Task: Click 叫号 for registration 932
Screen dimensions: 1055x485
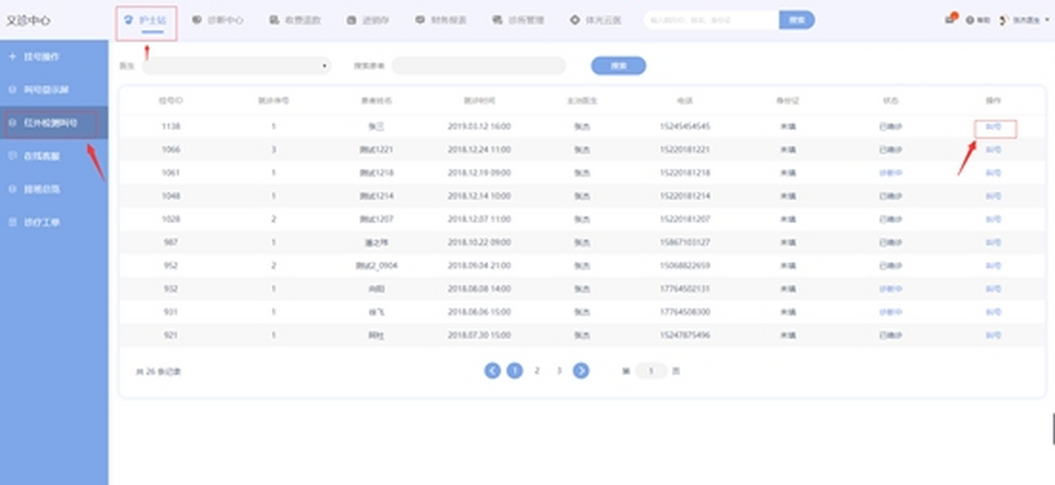Action: coord(993,288)
